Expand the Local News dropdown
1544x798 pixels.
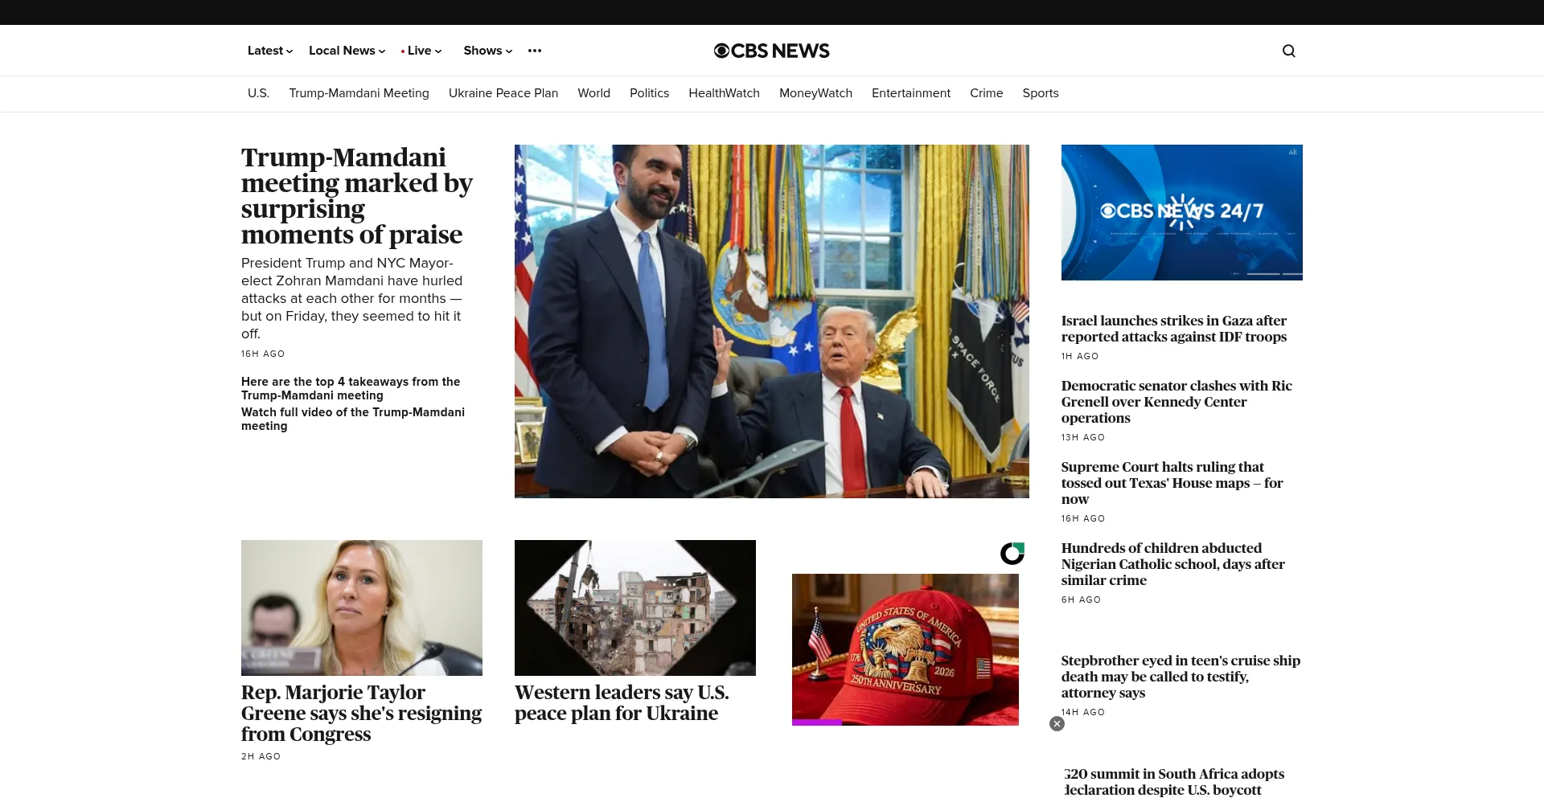pos(347,51)
